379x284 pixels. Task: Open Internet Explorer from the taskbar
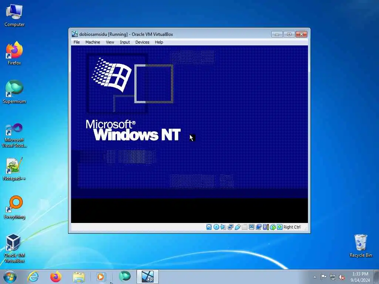pyautogui.click(x=33, y=277)
